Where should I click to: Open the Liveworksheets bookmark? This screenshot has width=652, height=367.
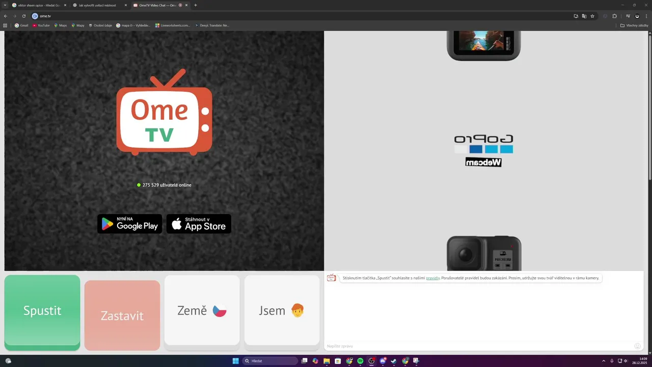coord(173,25)
